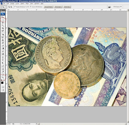
Task: Open the Layer menu
Action: (17, 4)
